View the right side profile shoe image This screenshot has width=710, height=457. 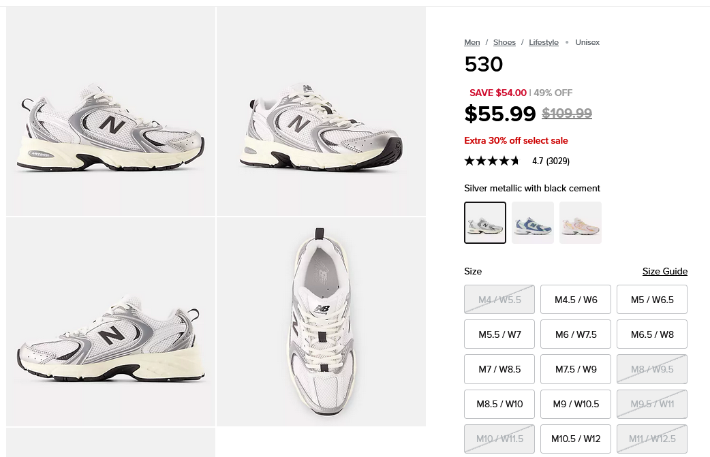point(111,321)
